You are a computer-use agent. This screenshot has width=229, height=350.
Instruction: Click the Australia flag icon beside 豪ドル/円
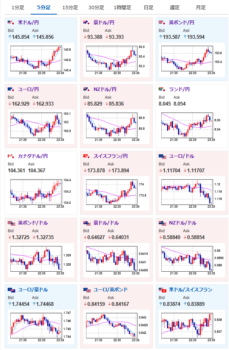point(86,22)
